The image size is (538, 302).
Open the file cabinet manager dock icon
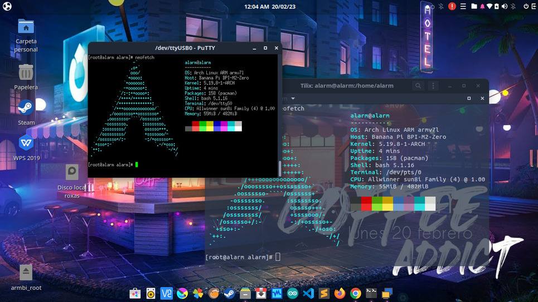245,294
